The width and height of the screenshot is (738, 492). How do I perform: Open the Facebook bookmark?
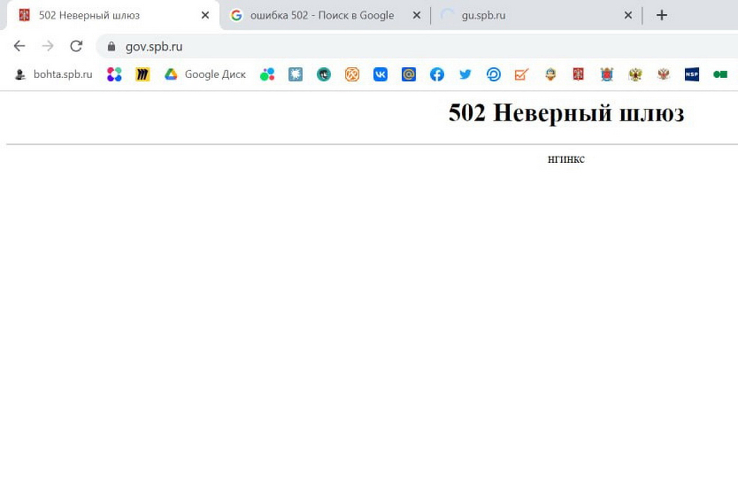pyautogui.click(x=437, y=74)
